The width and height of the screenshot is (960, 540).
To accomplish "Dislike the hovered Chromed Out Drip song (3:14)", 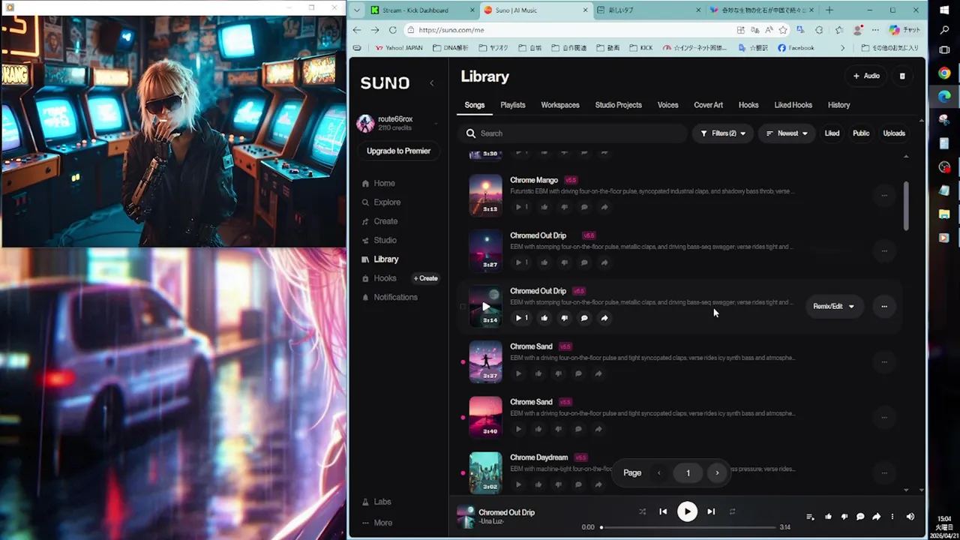I will (x=564, y=318).
